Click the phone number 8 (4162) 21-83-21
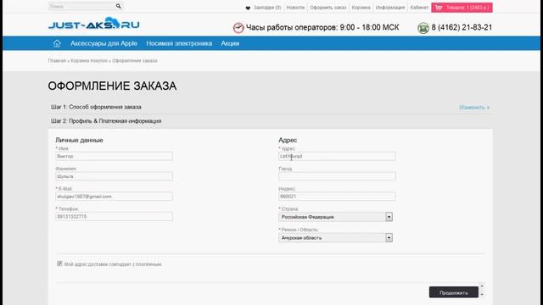Image resolution: width=543 pixels, height=305 pixels. point(462,27)
